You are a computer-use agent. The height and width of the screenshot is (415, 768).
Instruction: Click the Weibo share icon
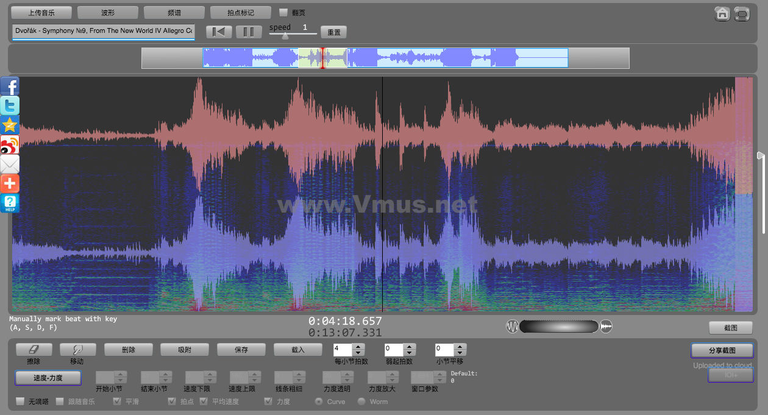coord(10,144)
